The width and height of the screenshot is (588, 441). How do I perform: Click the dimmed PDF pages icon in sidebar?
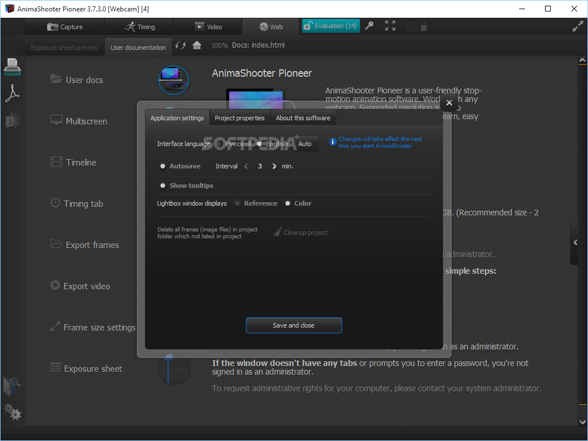pos(12,120)
